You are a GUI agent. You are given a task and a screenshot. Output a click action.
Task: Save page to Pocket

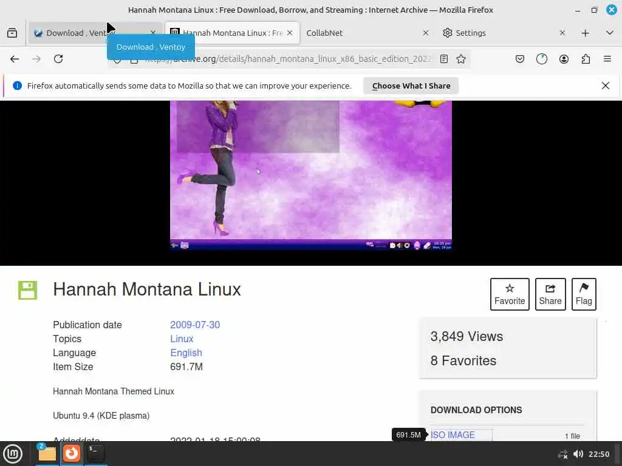point(520,59)
